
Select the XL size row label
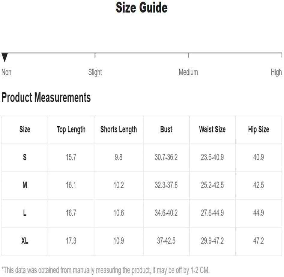pyautogui.click(x=25, y=241)
